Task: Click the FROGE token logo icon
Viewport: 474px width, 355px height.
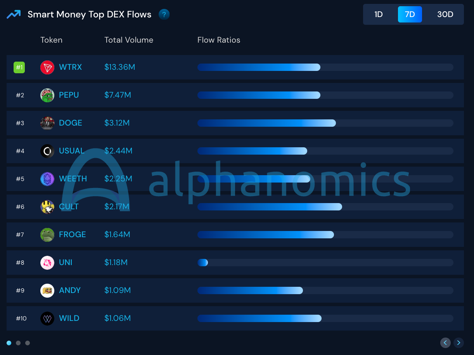Action: click(x=47, y=235)
